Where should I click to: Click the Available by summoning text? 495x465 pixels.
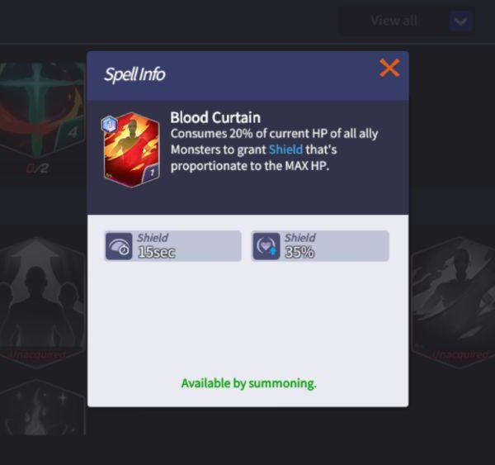pyautogui.click(x=249, y=383)
